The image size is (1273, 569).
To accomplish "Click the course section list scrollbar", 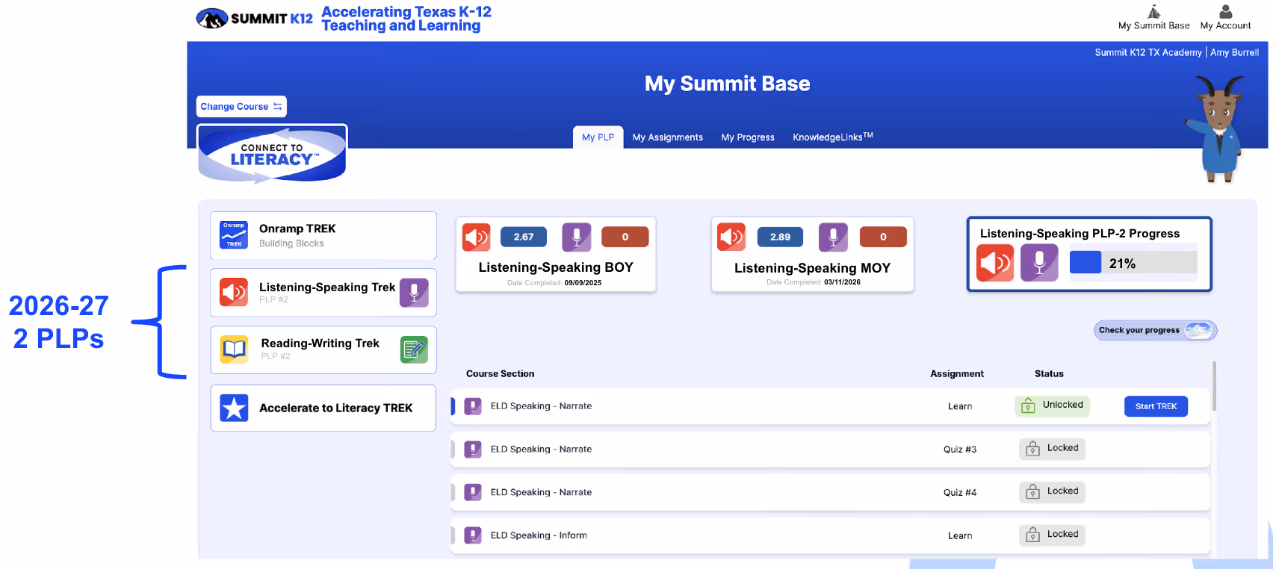I will pos(1214,386).
